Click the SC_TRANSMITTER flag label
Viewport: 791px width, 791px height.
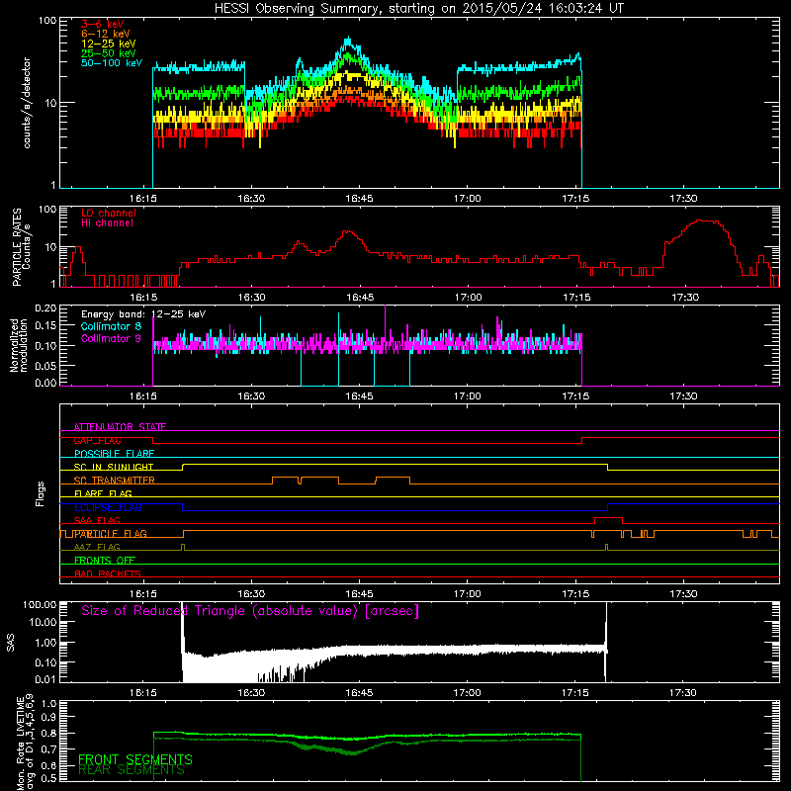(115, 481)
